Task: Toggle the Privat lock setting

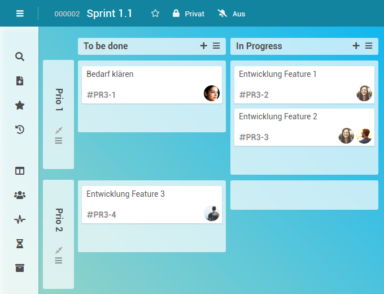Action: [188, 14]
